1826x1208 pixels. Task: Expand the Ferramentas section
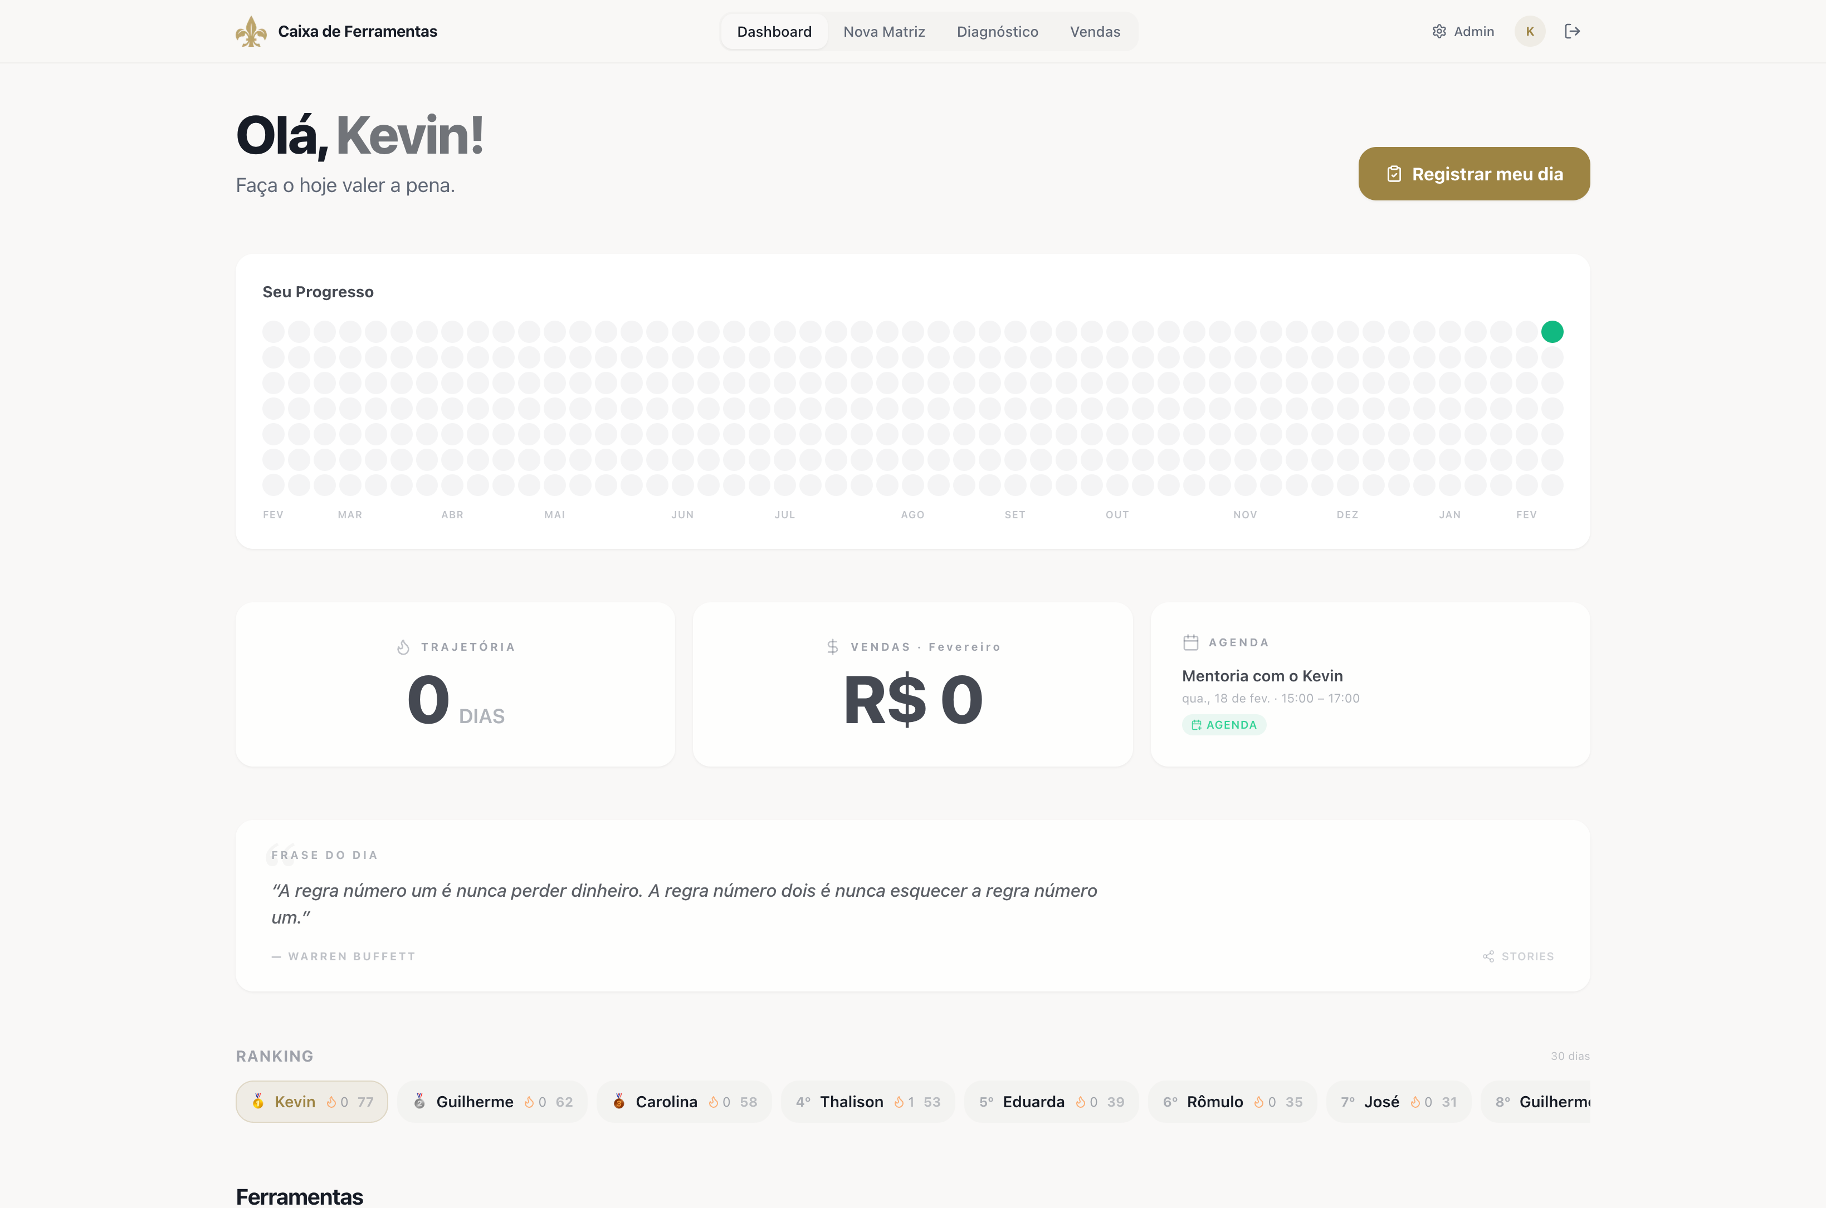(300, 1196)
